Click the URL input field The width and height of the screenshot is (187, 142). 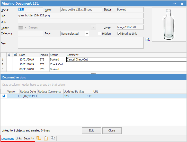pos(81,22)
